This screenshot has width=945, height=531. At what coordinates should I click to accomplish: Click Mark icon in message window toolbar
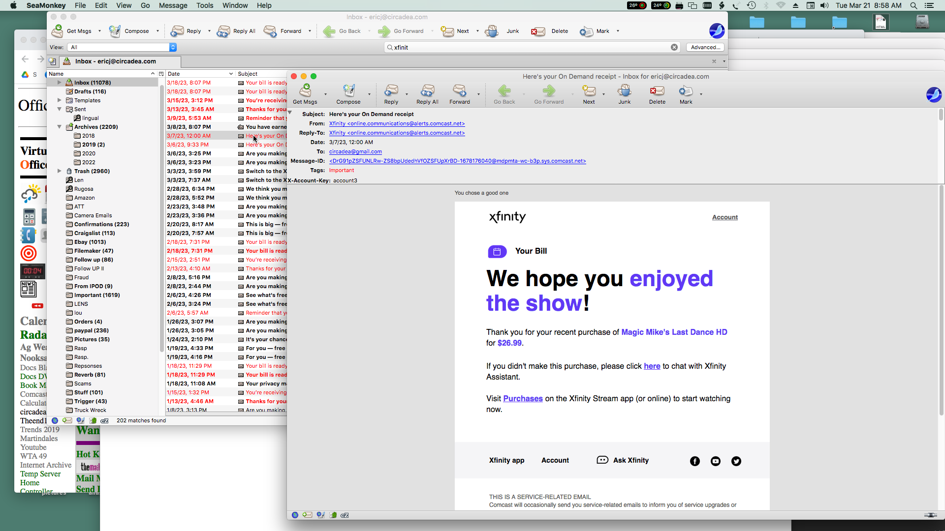685,91
